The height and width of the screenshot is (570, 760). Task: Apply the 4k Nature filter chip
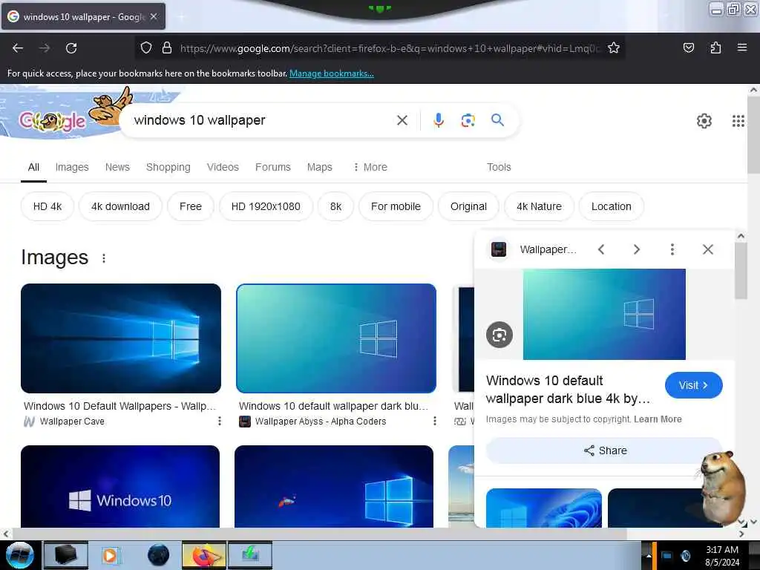pyautogui.click(x=539, y=206)
